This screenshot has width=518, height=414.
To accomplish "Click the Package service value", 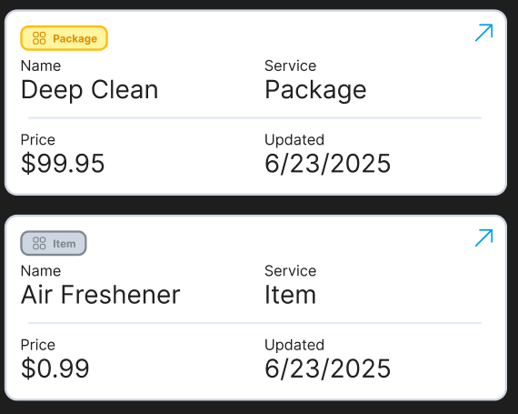I will click(315, 90).
